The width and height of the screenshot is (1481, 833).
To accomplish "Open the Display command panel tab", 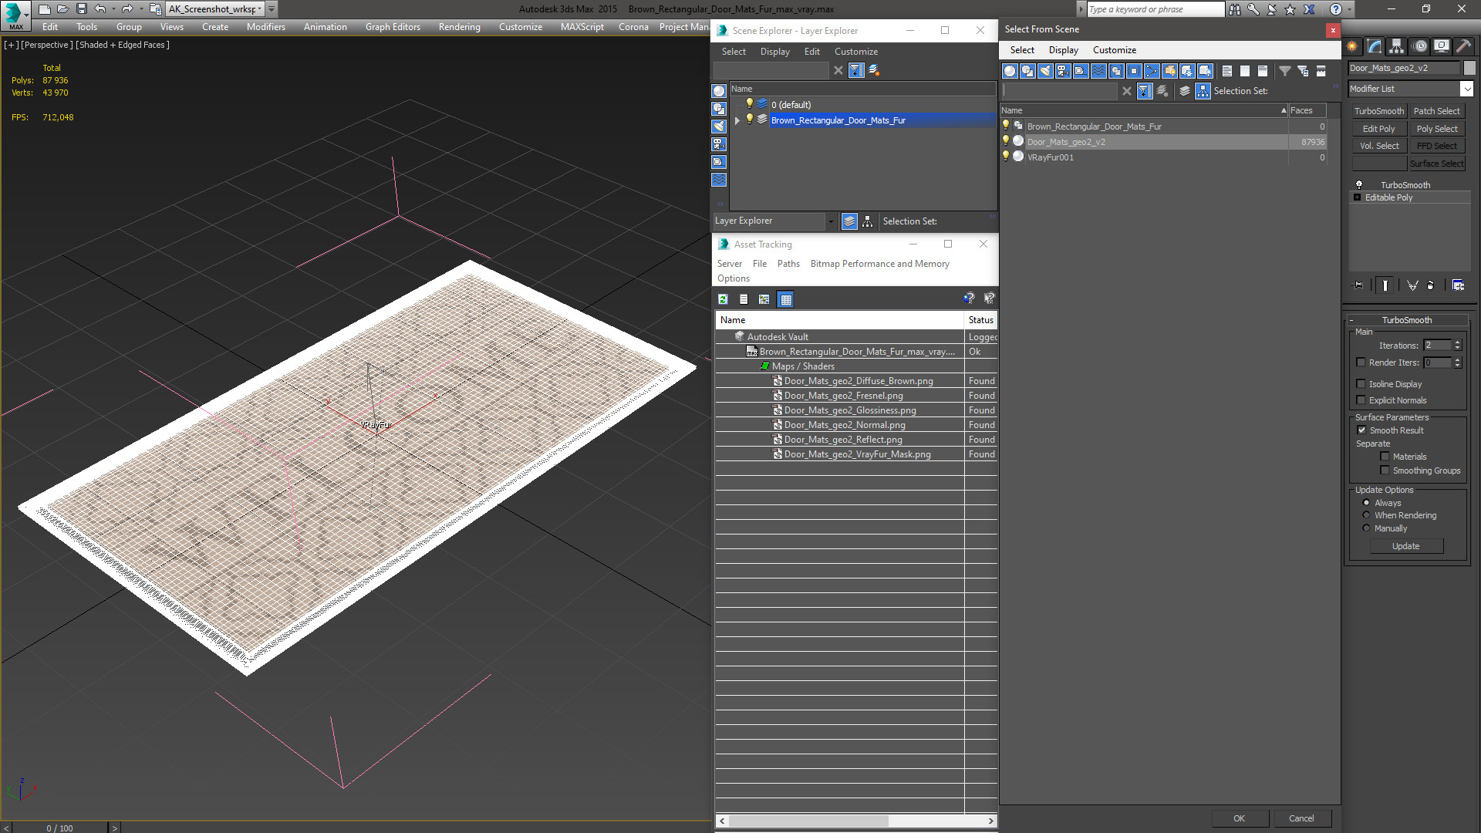I will coord(1442,46).
